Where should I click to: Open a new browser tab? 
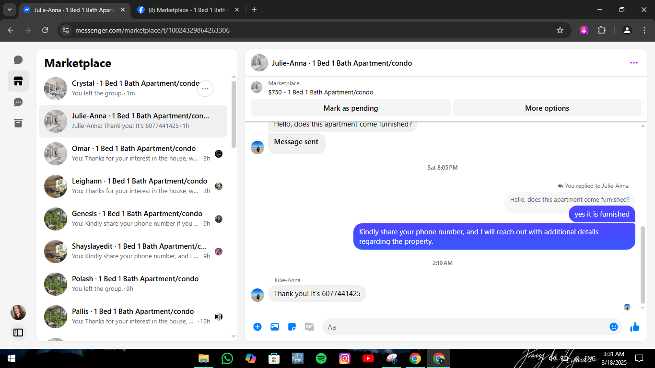click(x=254, y=10)
